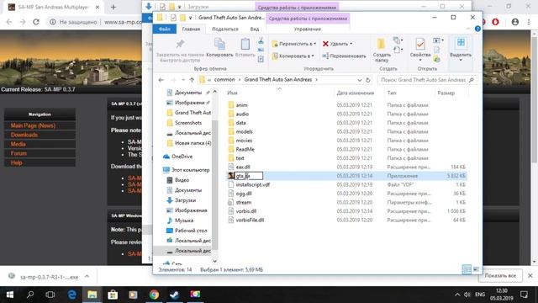Viewport: 538px width, 303px height.
Task: Open Microsoft Store from the taskbar
Action: click(x=113, y=295)
